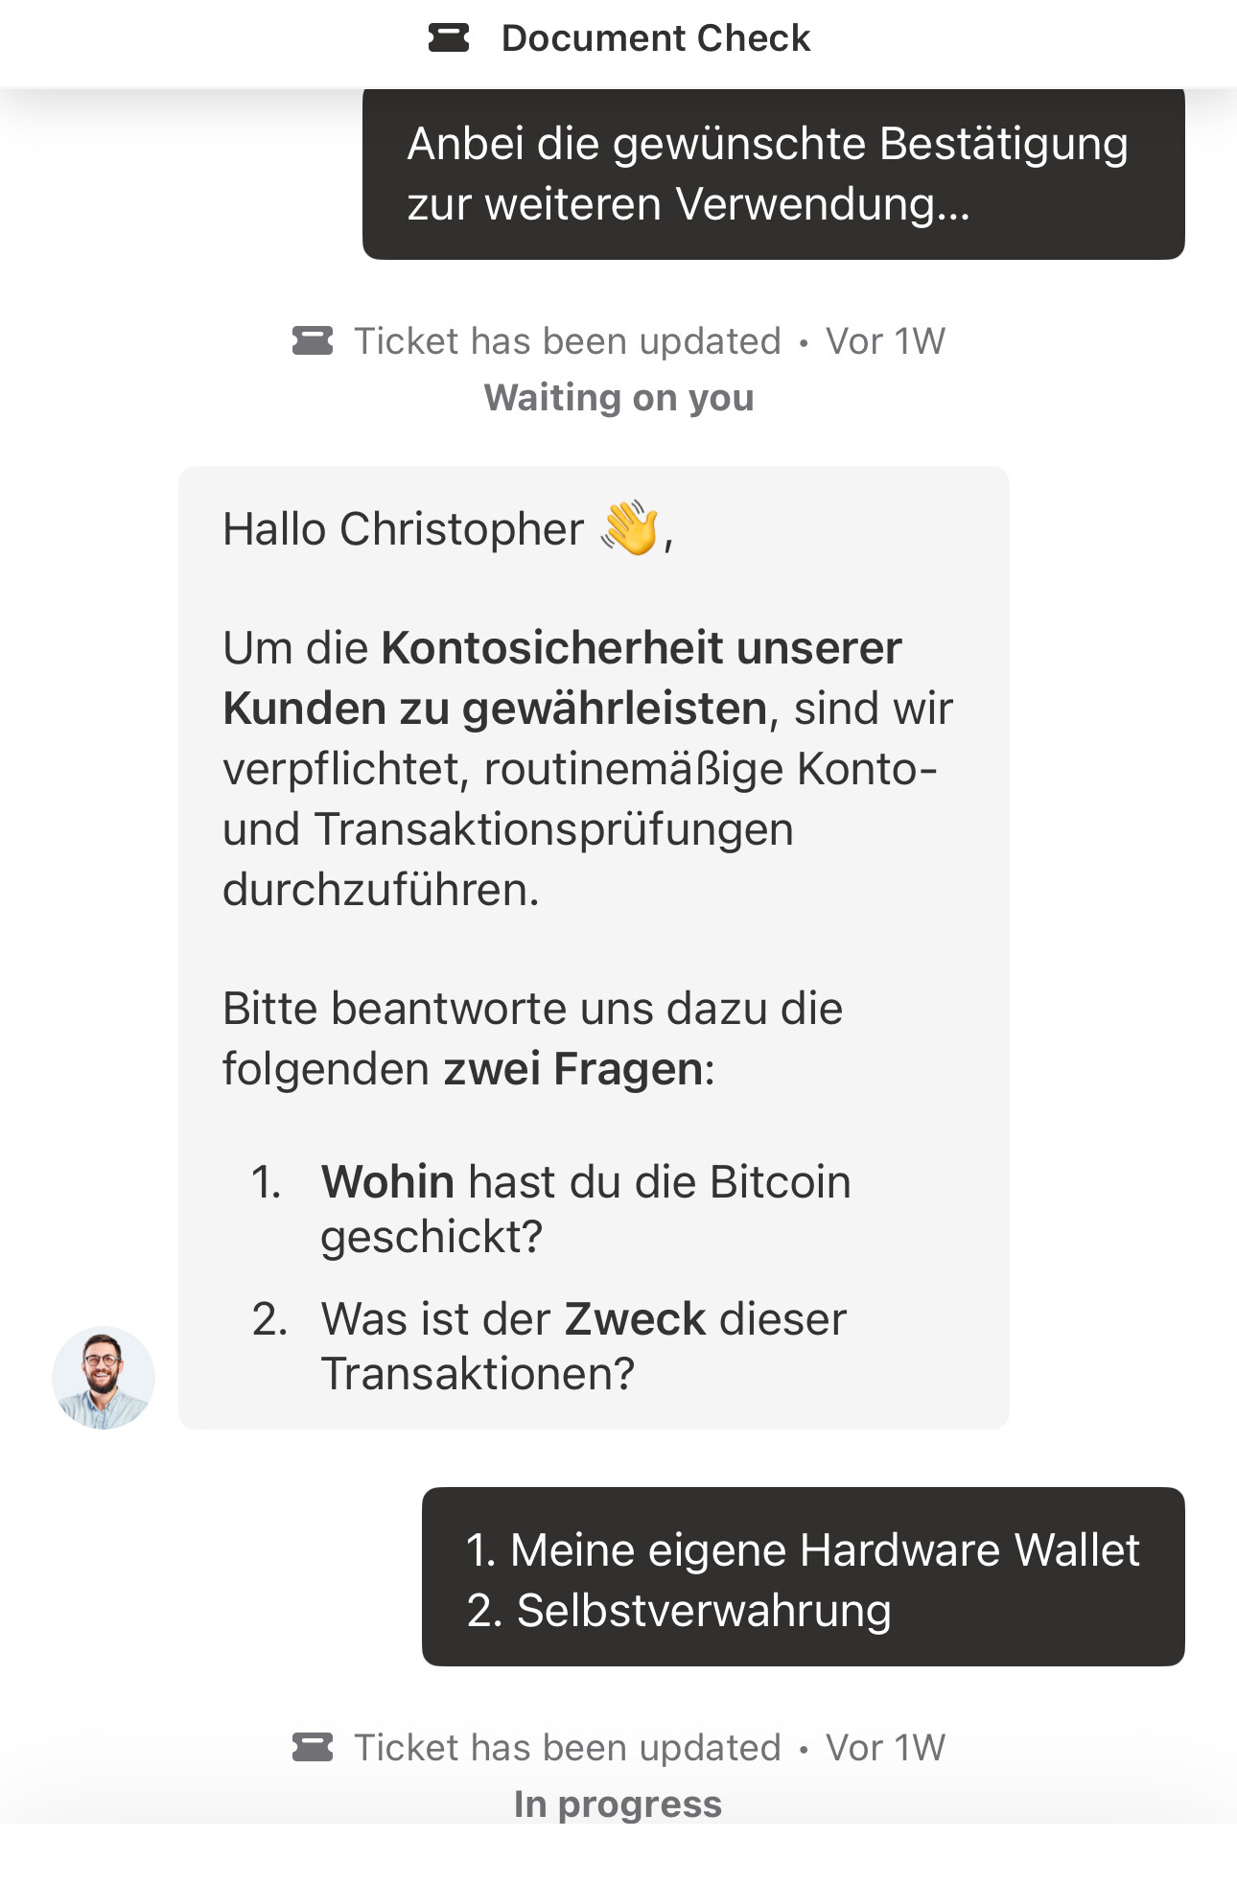1237x1885 pixels.
Task: Select the 'Anbei die gewünschte Bestätigung' message bubble
Action: click(773, 174)
